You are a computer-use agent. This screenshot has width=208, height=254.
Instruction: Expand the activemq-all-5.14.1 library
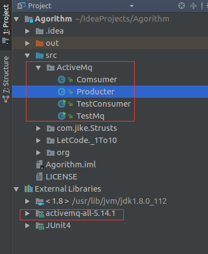click(x=28, y=214)
